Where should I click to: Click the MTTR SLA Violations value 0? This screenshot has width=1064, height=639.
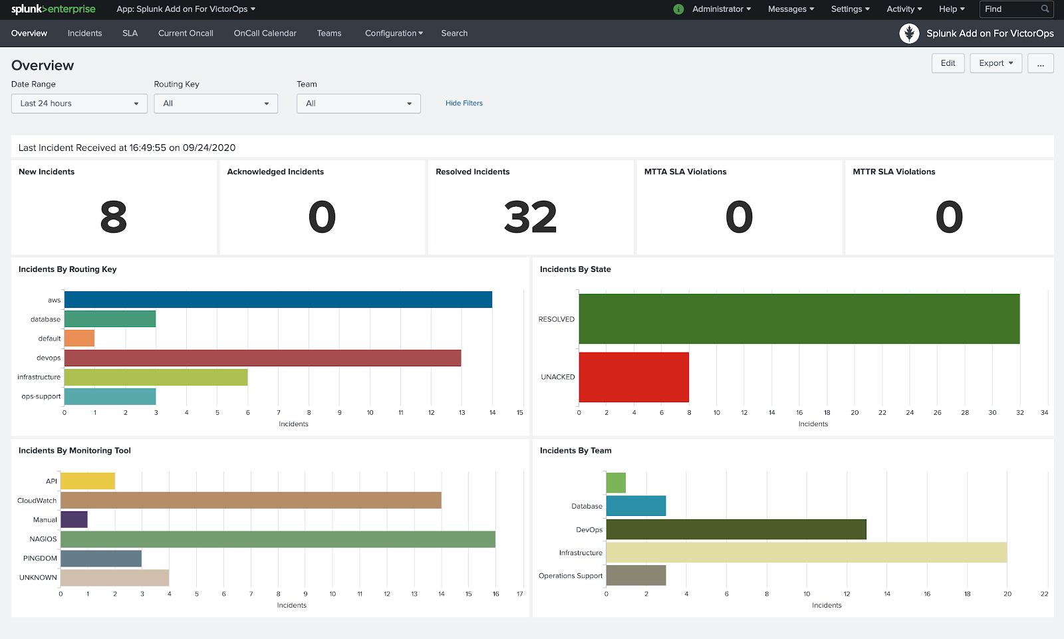pos(949,217)
